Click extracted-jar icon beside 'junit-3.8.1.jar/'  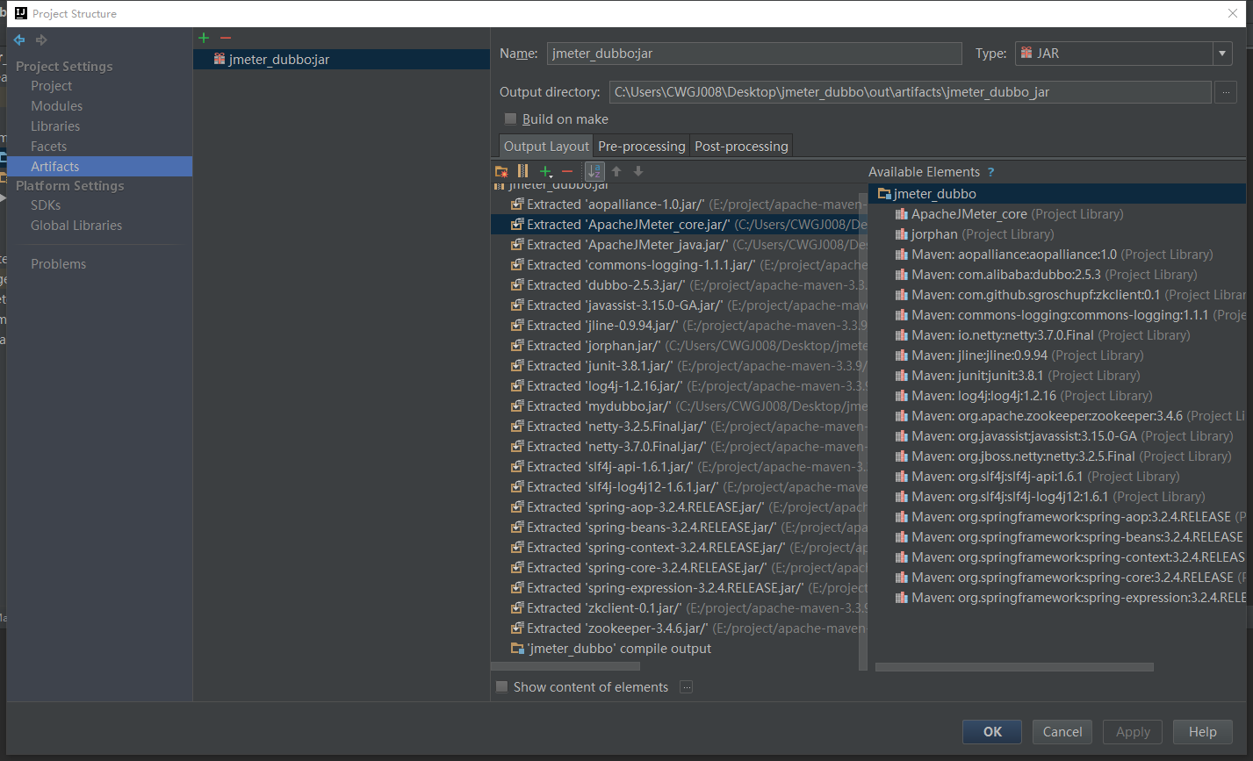pyautogui.click(x=518, y=366)
